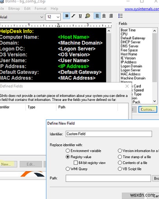Toggle Bold formatting in toolbar
The width and height of the screenshot is (159, 199).
tap(67, 16)
